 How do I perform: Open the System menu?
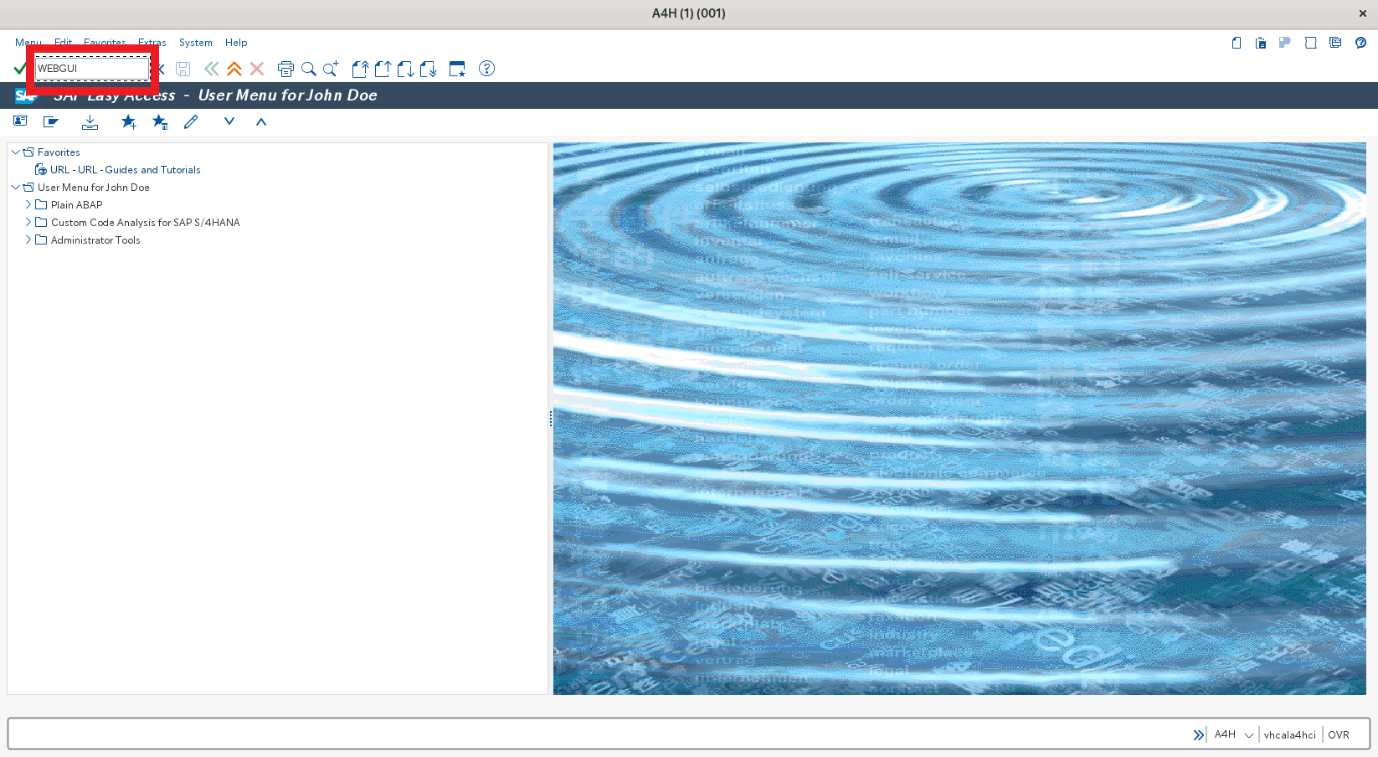(196, 43)
